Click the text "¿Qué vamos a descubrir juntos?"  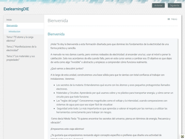coord(67,69)
